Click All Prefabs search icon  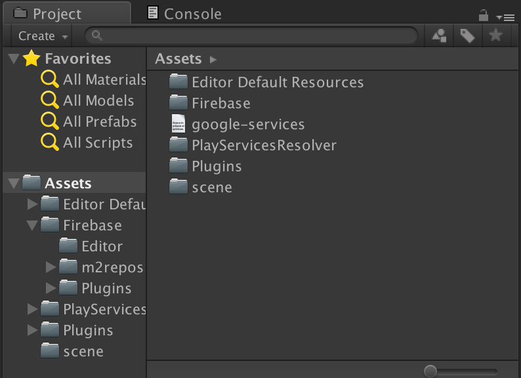click(x=50, y=121)
